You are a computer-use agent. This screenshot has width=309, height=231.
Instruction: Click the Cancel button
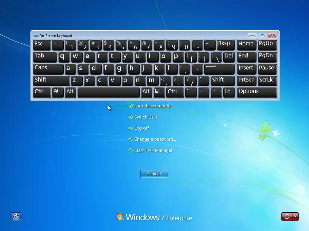click(x=154, y=174)
